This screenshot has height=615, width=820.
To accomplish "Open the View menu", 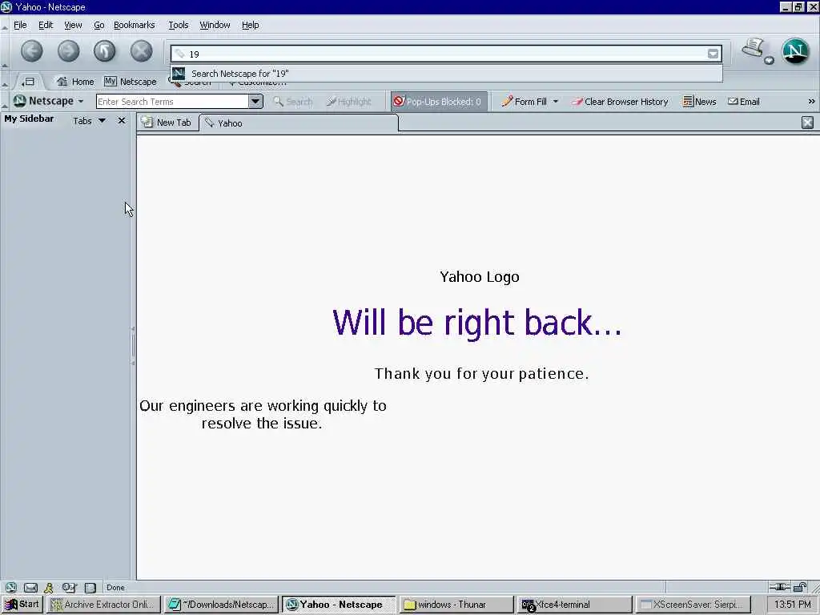I will [x=73, y=25].
